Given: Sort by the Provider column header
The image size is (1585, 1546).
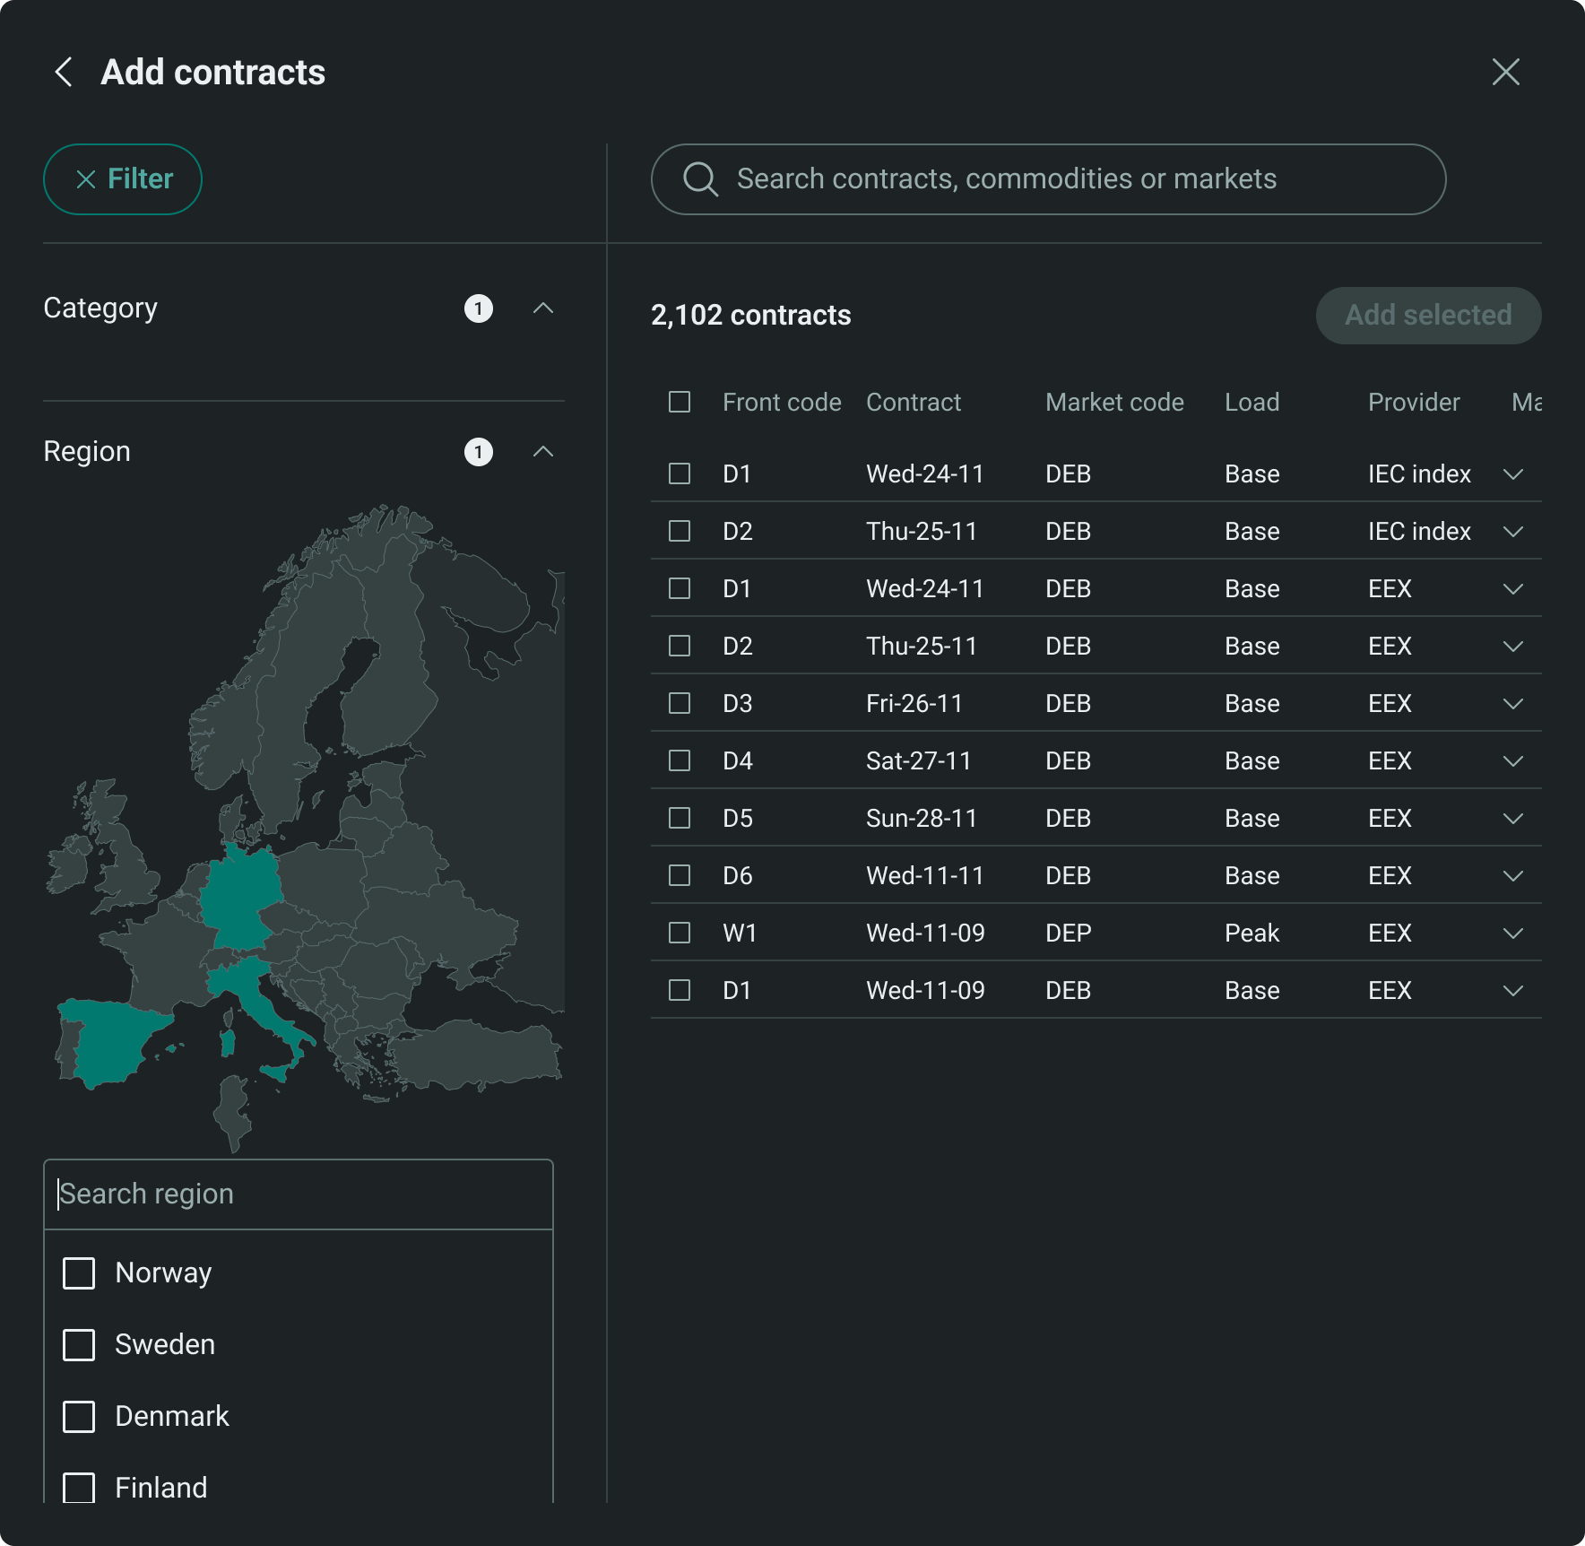Looking at the screenshot, I should pos(1413,402).
